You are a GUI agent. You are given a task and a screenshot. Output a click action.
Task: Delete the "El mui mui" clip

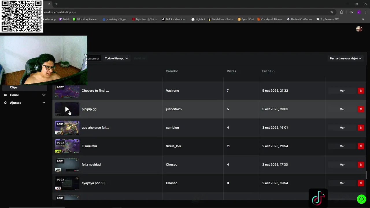click(360, 146)
